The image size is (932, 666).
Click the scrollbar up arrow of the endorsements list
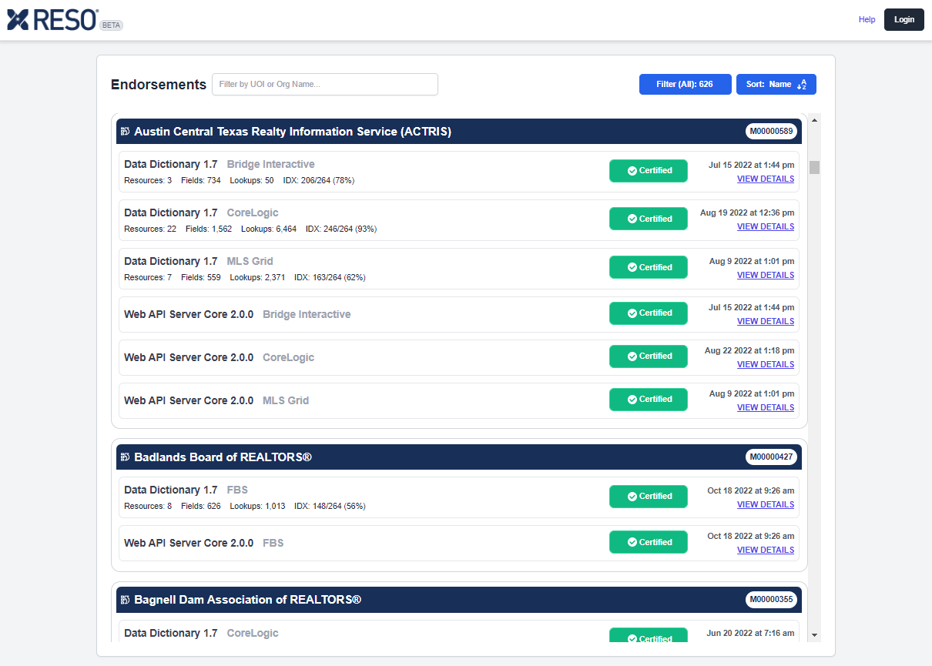(814, 119)
